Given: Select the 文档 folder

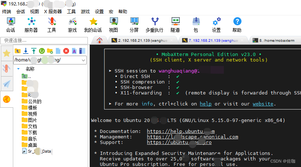Looking at the screenshot, I should [29, 126].
